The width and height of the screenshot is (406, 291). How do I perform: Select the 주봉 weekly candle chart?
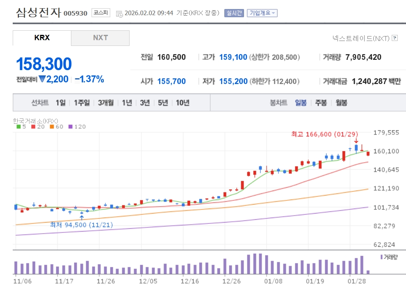[321, 103]
